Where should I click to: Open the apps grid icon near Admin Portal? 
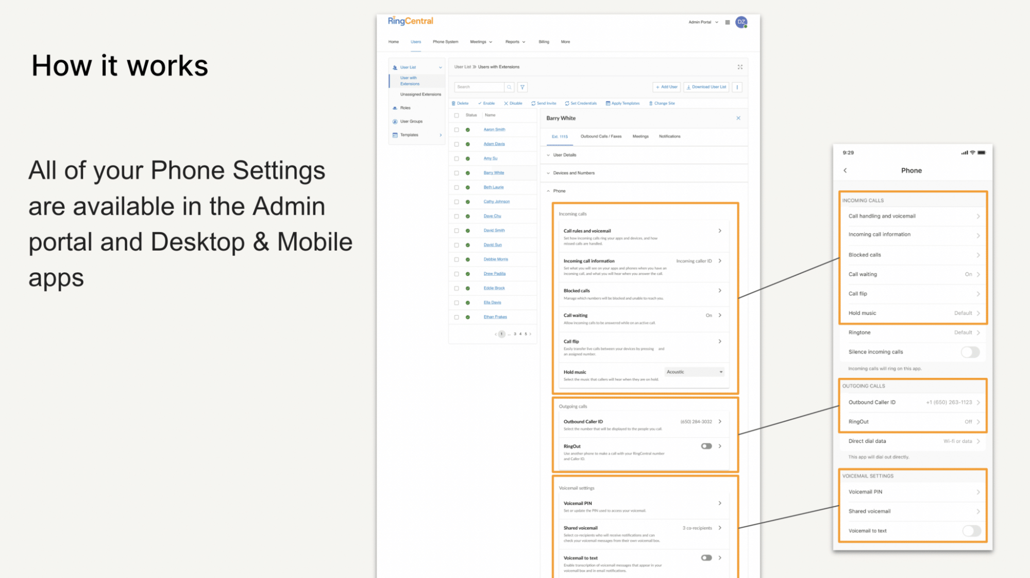(727, 22)
